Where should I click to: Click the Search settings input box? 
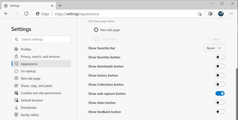coord(41,39)
